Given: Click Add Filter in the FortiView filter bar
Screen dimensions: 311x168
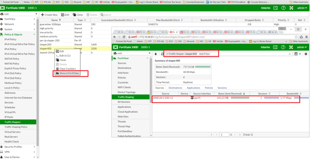Looking at the screenshot, I should pyautogui.click(x=204, y=54).
